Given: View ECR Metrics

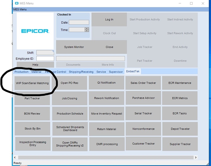Looking at the screenshot, I should coord(180,98).
